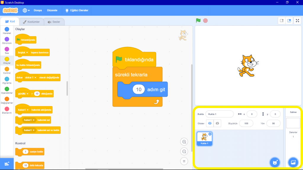Enter full screen stage mode
The height and width of the screenshot is (170, 303).
[297, 21]
